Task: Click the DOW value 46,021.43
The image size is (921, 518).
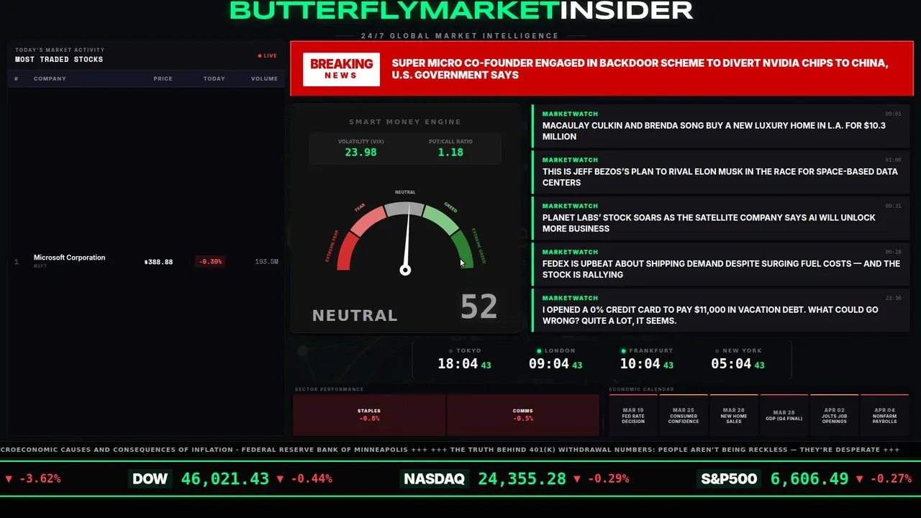Action: click(x=225, y=478)
